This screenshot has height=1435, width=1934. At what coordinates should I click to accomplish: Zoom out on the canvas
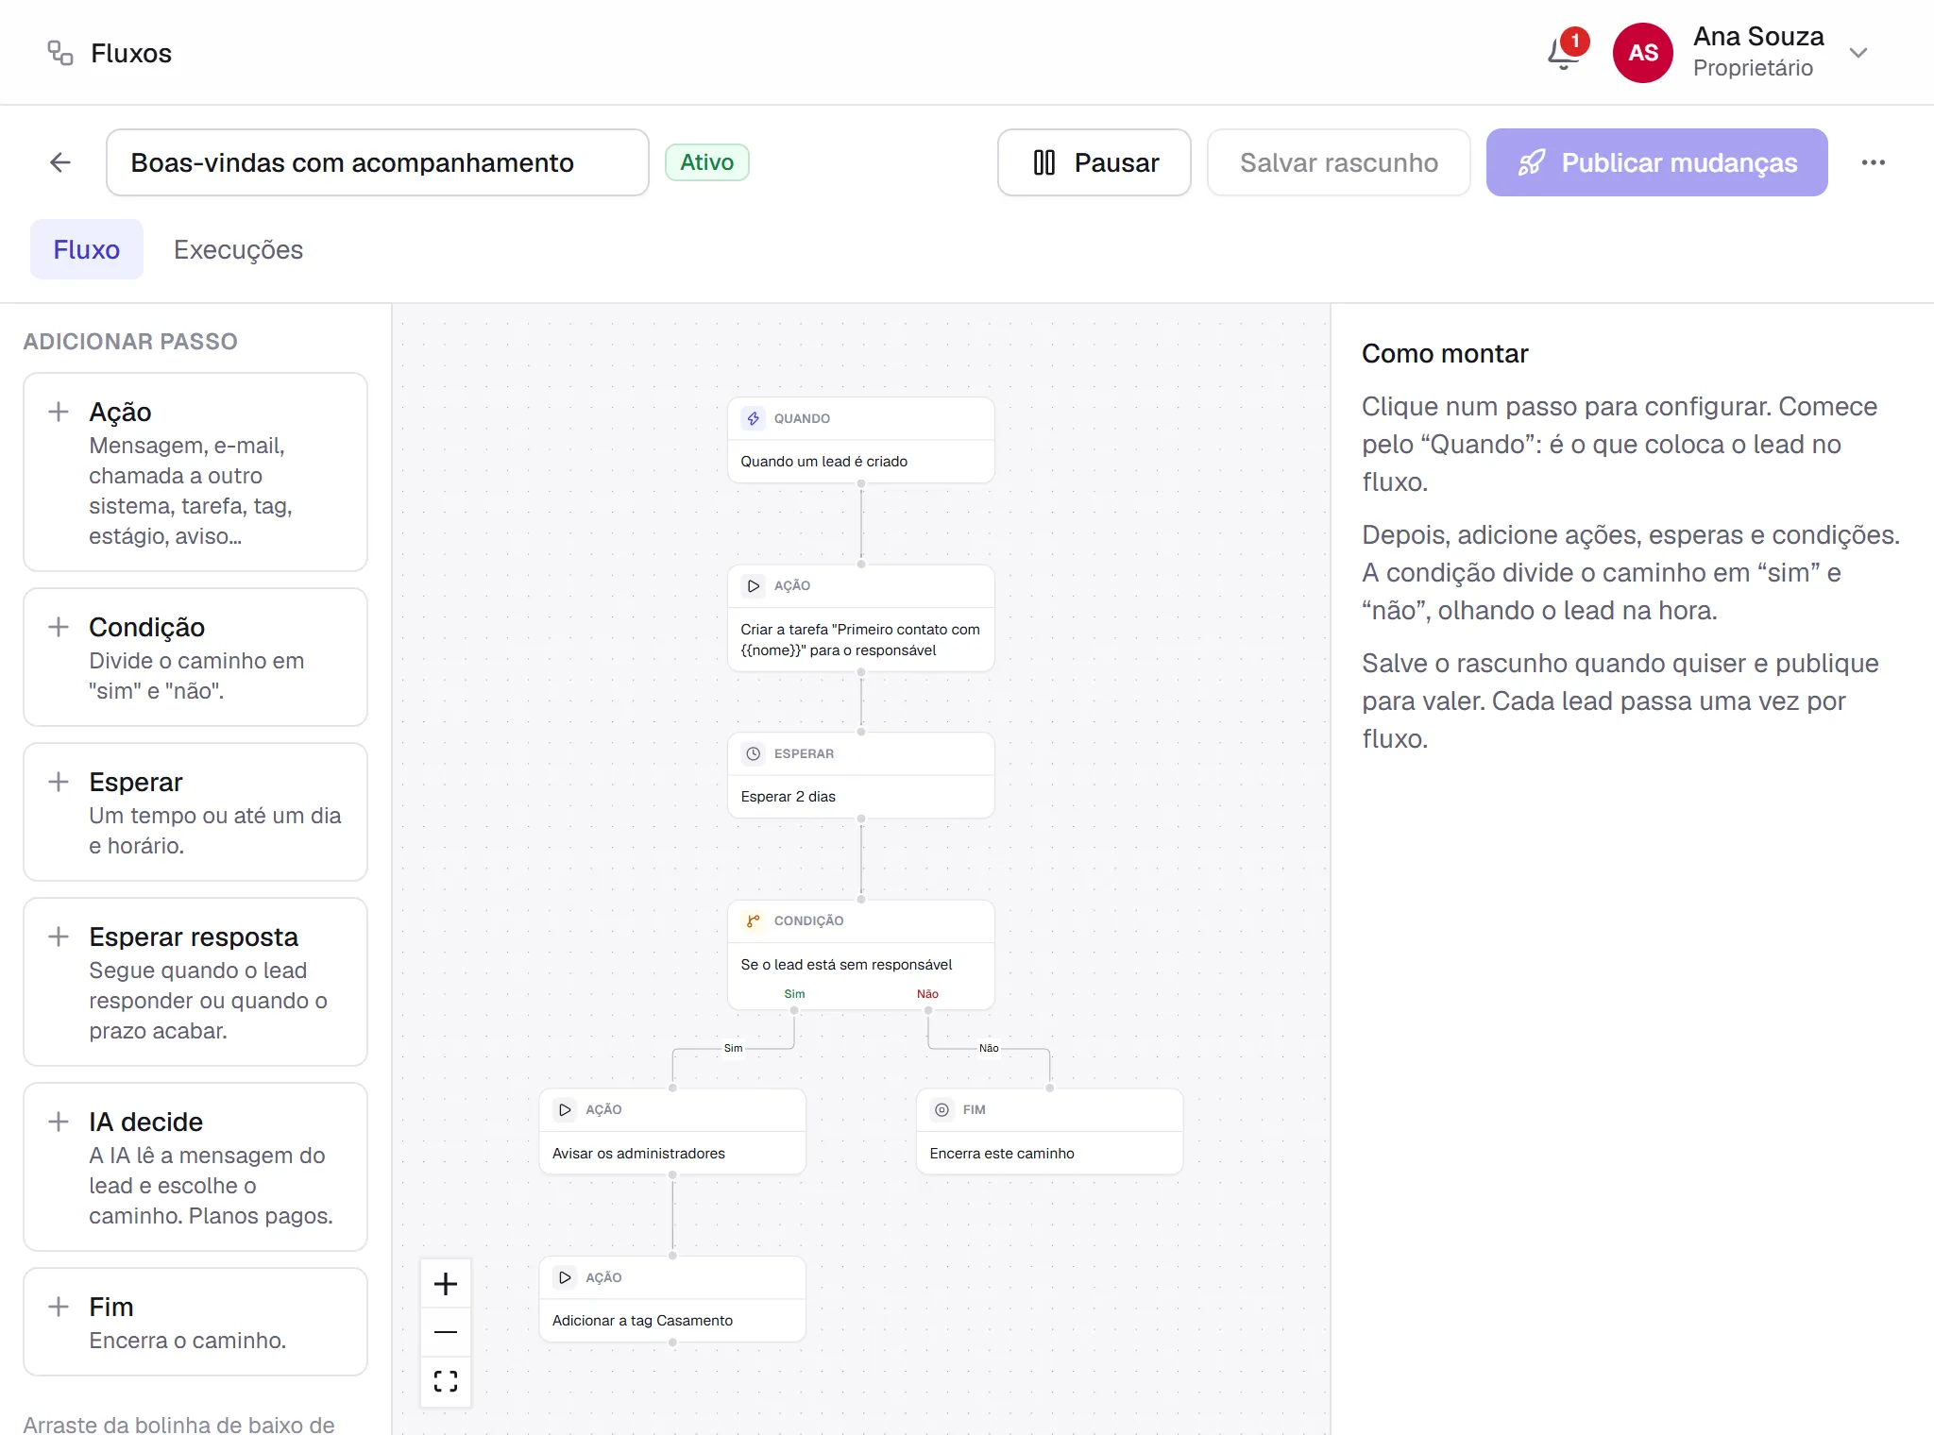pos(446,1332)
